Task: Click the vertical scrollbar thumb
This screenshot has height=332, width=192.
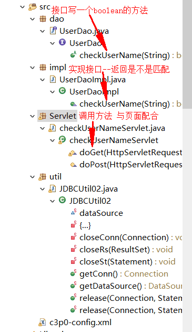Action: [187, 54]
